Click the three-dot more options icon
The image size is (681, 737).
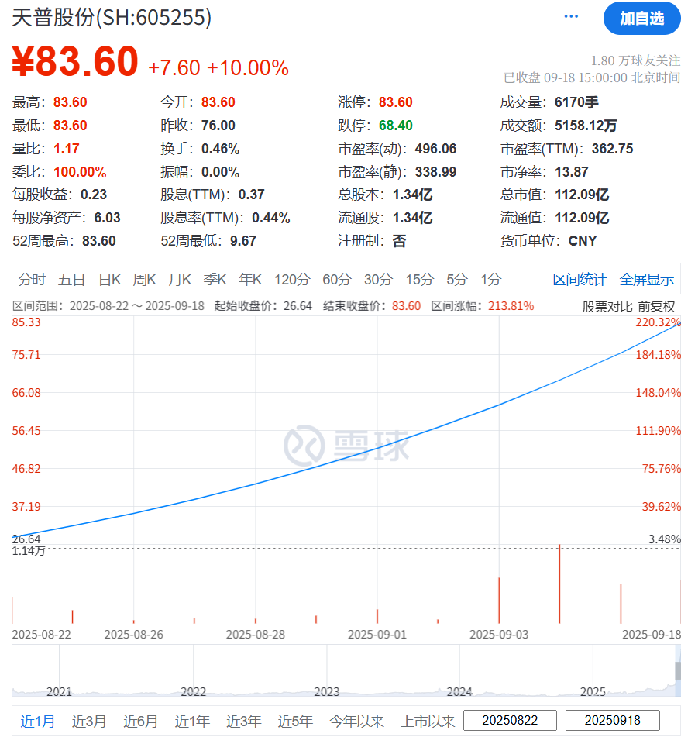coord(571,17)
